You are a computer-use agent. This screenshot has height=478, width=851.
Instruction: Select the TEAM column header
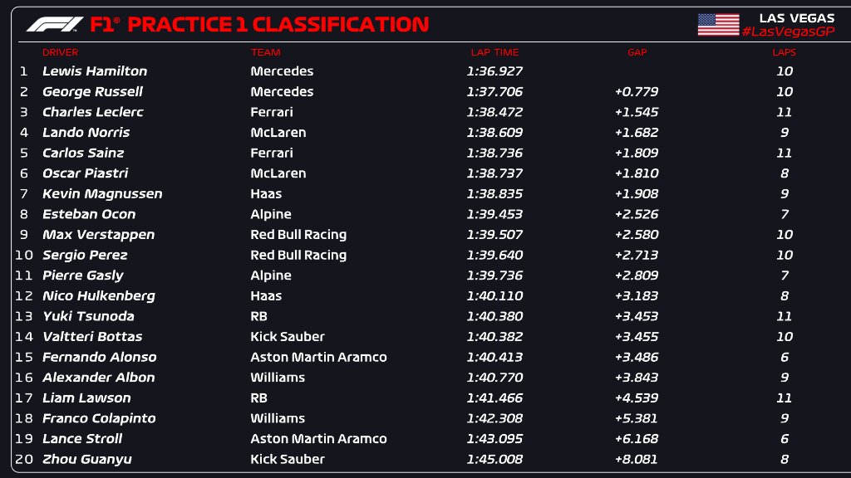pyautogui.click(x=265, y=52)
